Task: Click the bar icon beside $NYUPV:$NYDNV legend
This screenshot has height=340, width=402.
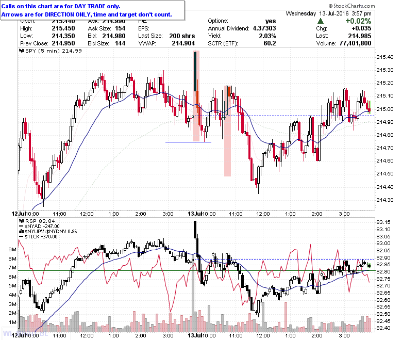Action: click(x=22, y=232)
